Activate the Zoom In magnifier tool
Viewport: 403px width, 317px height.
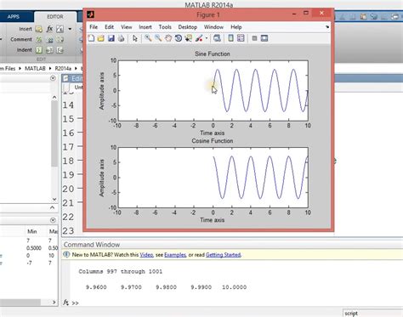tap(148, 38)
